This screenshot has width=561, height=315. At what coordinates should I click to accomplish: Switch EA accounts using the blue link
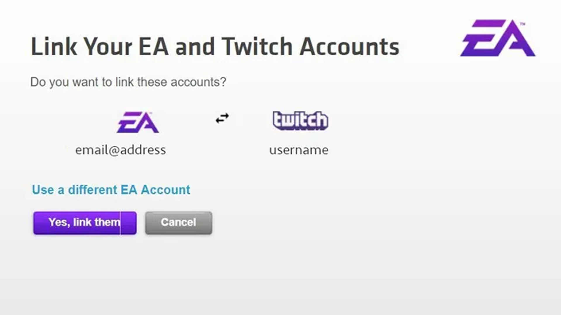[111, 190]
